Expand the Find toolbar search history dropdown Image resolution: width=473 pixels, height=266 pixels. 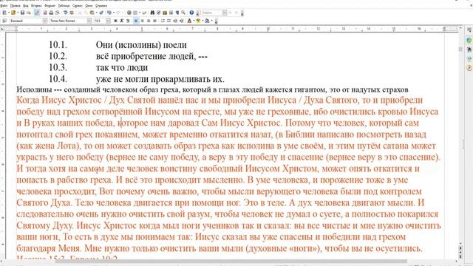point(224,13)
